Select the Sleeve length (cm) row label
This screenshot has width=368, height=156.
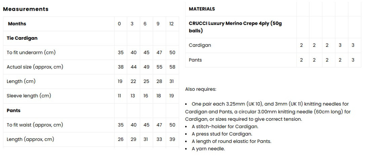(29, 96)
